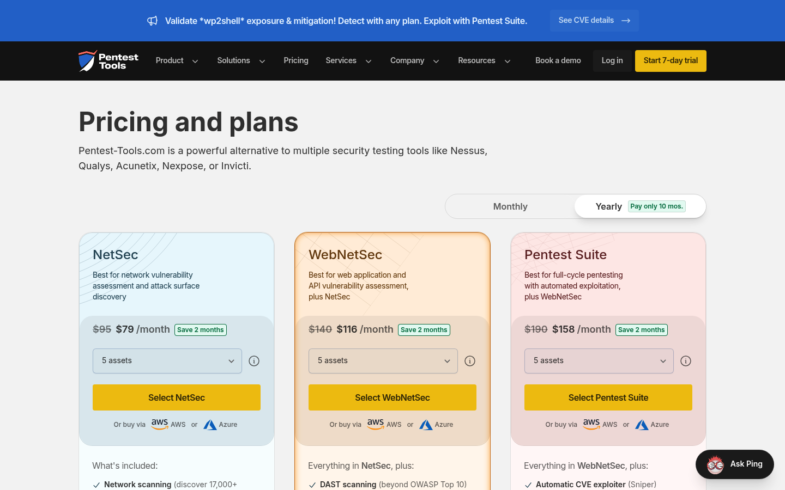
Task: Click Book a demo
Action: pyautogui.click(x=558, y=61)
